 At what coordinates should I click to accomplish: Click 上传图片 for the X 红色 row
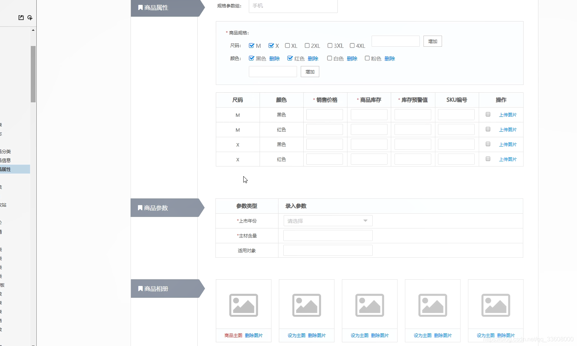[508, 159]
